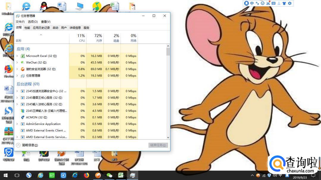Expand the 任务管理器 process row
The width and height of the screenshot is (321, 180).
(x=17, y=76)
